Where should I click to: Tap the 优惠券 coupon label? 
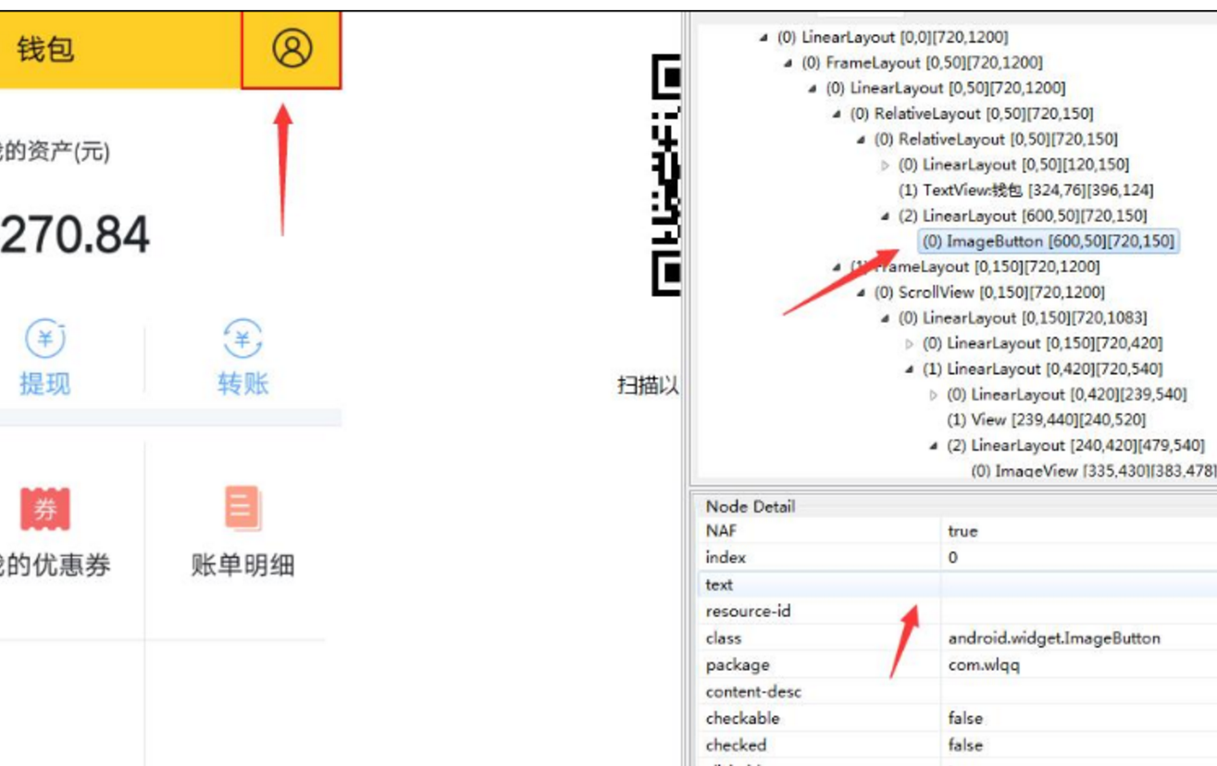tap(55, 565)
